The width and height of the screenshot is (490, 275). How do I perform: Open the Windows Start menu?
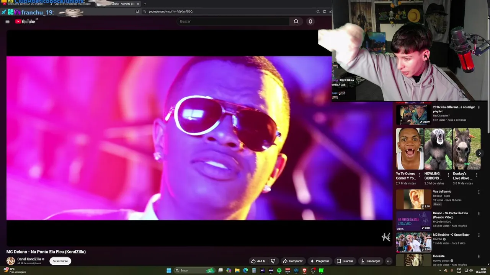tap(169, 270)
